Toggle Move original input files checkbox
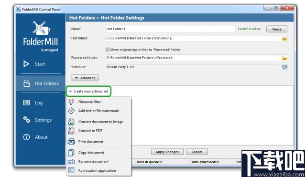 tap(107, 50)
